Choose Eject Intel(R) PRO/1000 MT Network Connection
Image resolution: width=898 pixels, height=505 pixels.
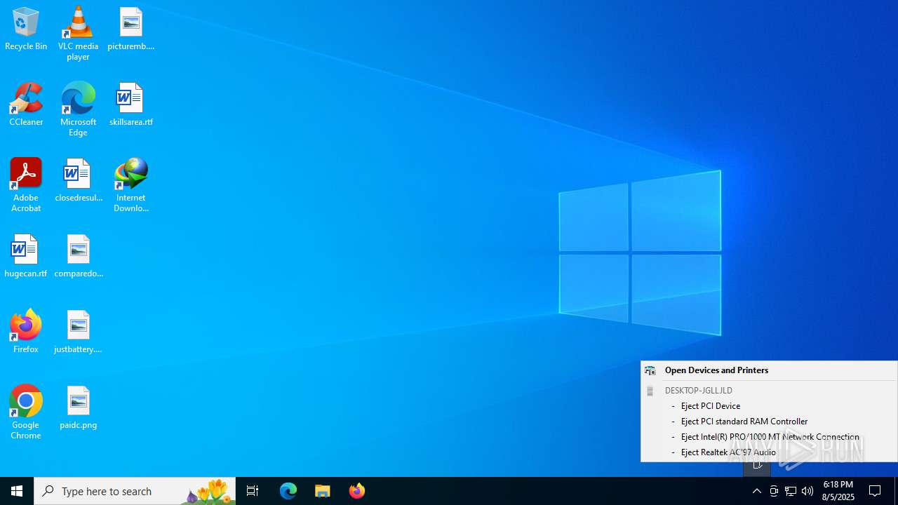point(769,437)
